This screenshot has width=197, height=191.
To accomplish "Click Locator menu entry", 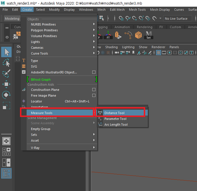I will [x=62, y=101].
